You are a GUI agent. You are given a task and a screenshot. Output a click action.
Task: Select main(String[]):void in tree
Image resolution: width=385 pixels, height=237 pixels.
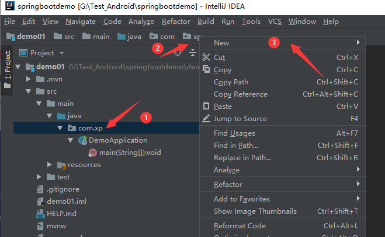pyautogui.click(x=130, y=153)
